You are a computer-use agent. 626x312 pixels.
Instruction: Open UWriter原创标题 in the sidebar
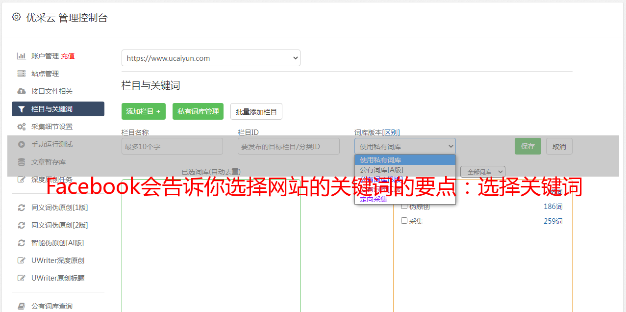(x=58, y=278)
